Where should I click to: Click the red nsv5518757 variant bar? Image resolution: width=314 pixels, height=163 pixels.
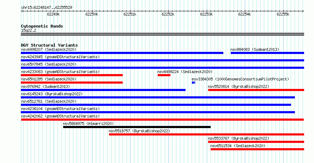(206, 134)
